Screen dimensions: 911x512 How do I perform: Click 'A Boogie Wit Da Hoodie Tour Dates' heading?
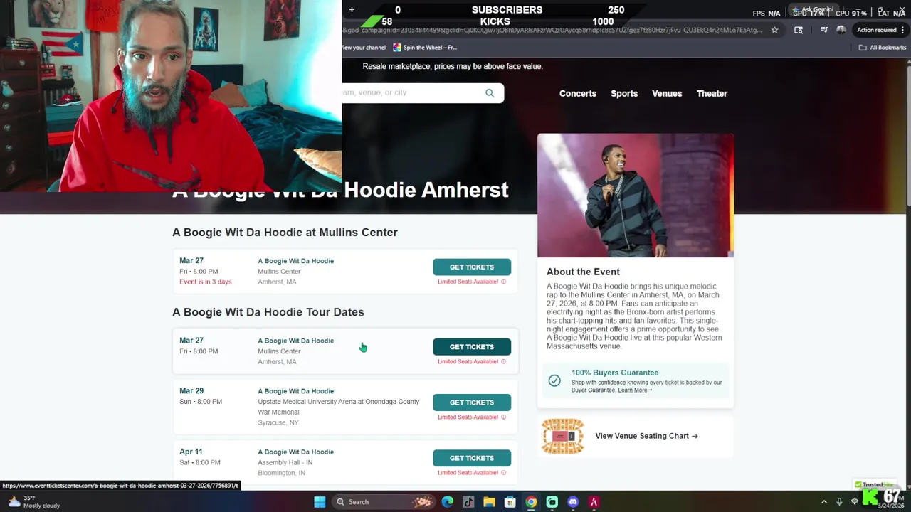(268, 312)
